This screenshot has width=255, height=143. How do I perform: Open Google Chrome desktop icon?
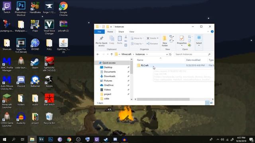coord(63,9)
